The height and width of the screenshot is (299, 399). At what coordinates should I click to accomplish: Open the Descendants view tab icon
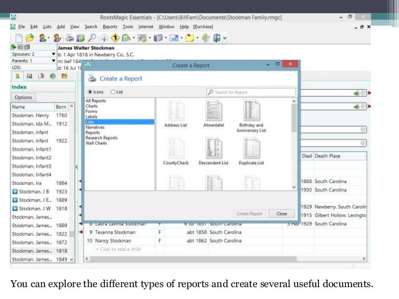(x=41, y=76)
